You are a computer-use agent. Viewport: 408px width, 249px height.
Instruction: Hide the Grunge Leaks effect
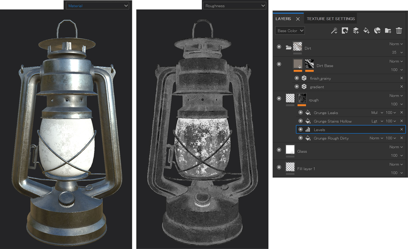300,113
